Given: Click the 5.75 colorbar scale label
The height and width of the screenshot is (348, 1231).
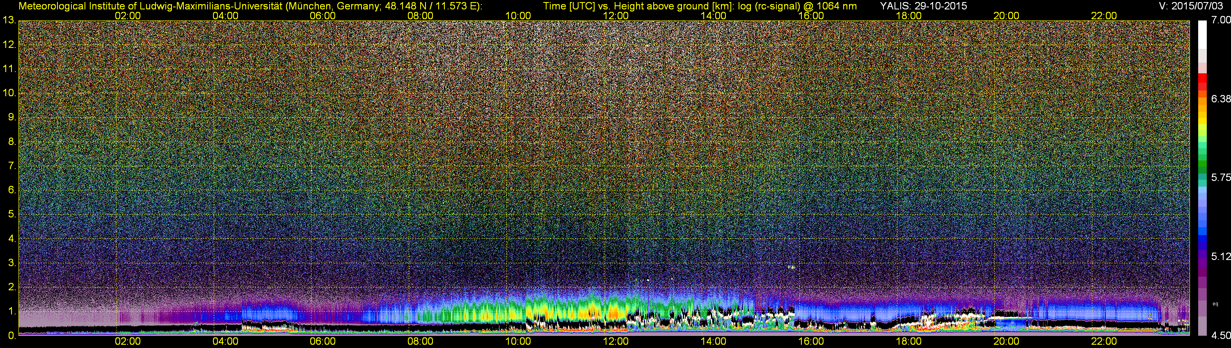Looking at the screenshot, I should tap(1220, 178).
